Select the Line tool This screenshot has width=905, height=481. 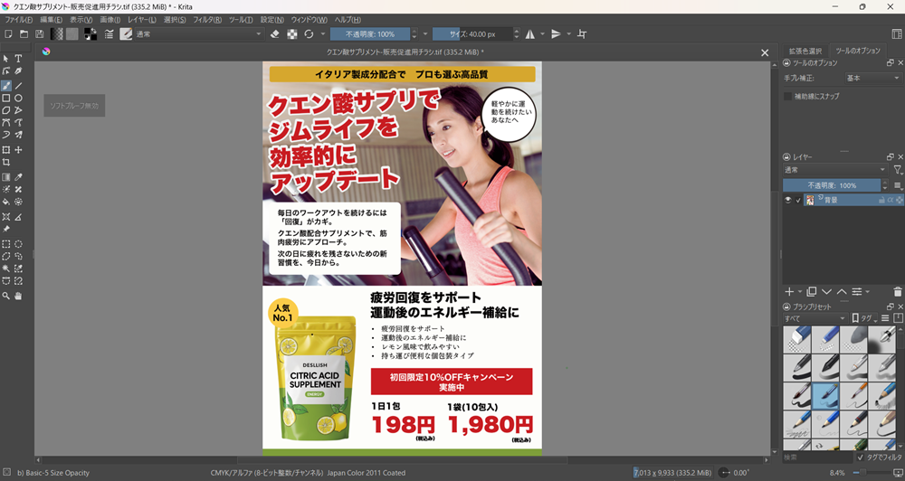coord(18,85)
